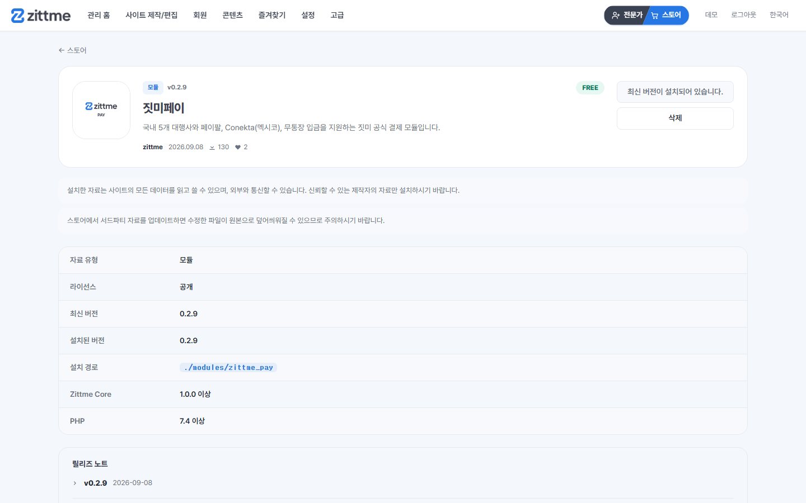The image size is (806, 503).
Task: Click the 모듈 value in 자료 유형 row
Action: (x=186, y=260)
